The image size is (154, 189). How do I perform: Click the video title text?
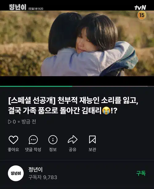click(73, 105)
